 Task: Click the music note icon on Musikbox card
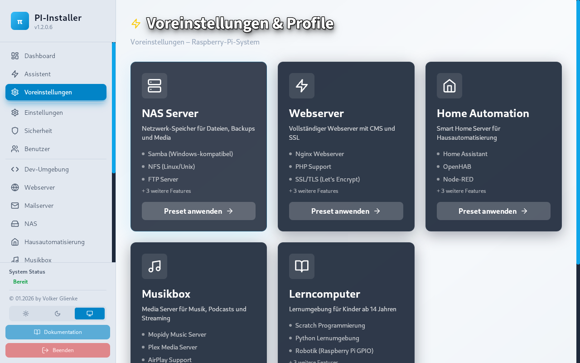tap(155, 266)
